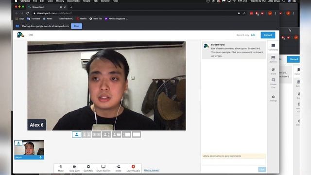
Task: Open the Chrome three-dot menu
Action: click(x=276, y=13)
